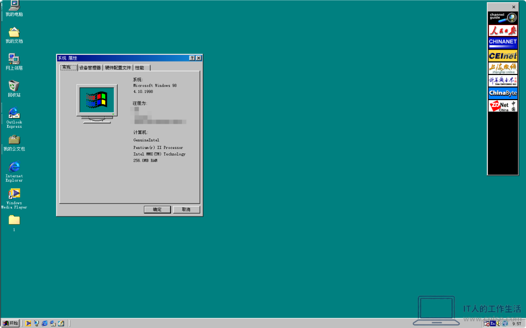Screen dimensions: 526x328
Task: Open the Shanghai Online (上海热线) channel
Action: click(502, 68)
